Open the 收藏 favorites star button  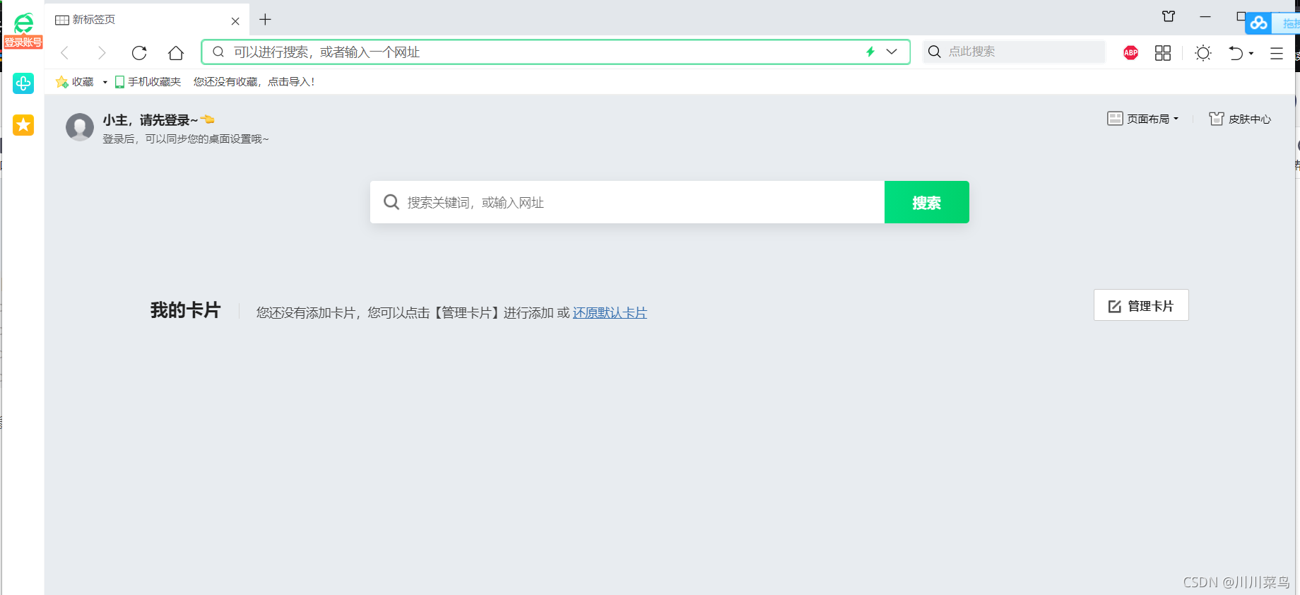(x=75, y=82)
